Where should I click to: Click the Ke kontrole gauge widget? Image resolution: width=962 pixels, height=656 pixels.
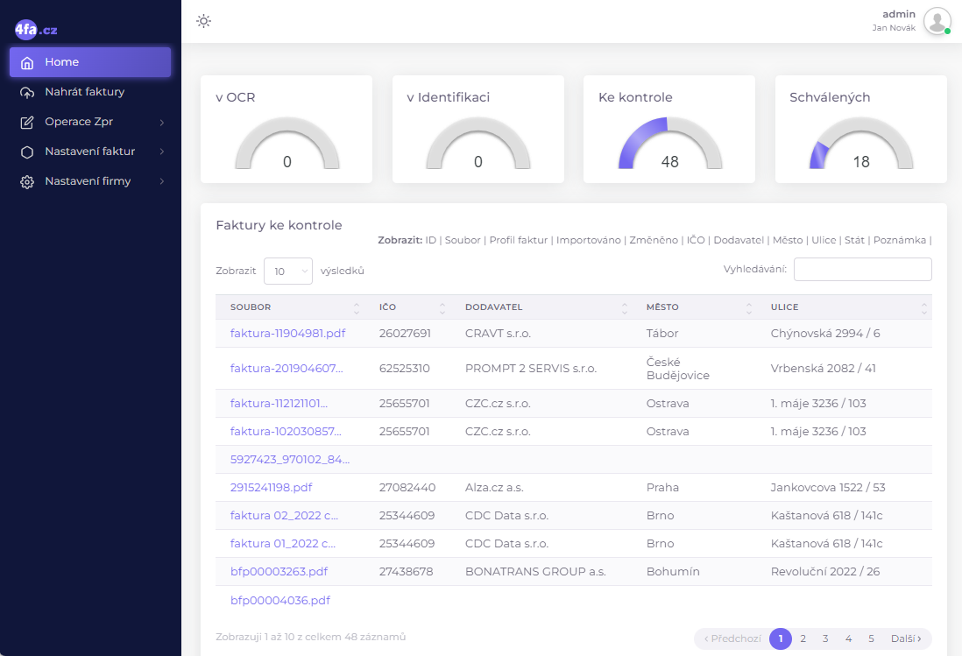tap(668, 129)
